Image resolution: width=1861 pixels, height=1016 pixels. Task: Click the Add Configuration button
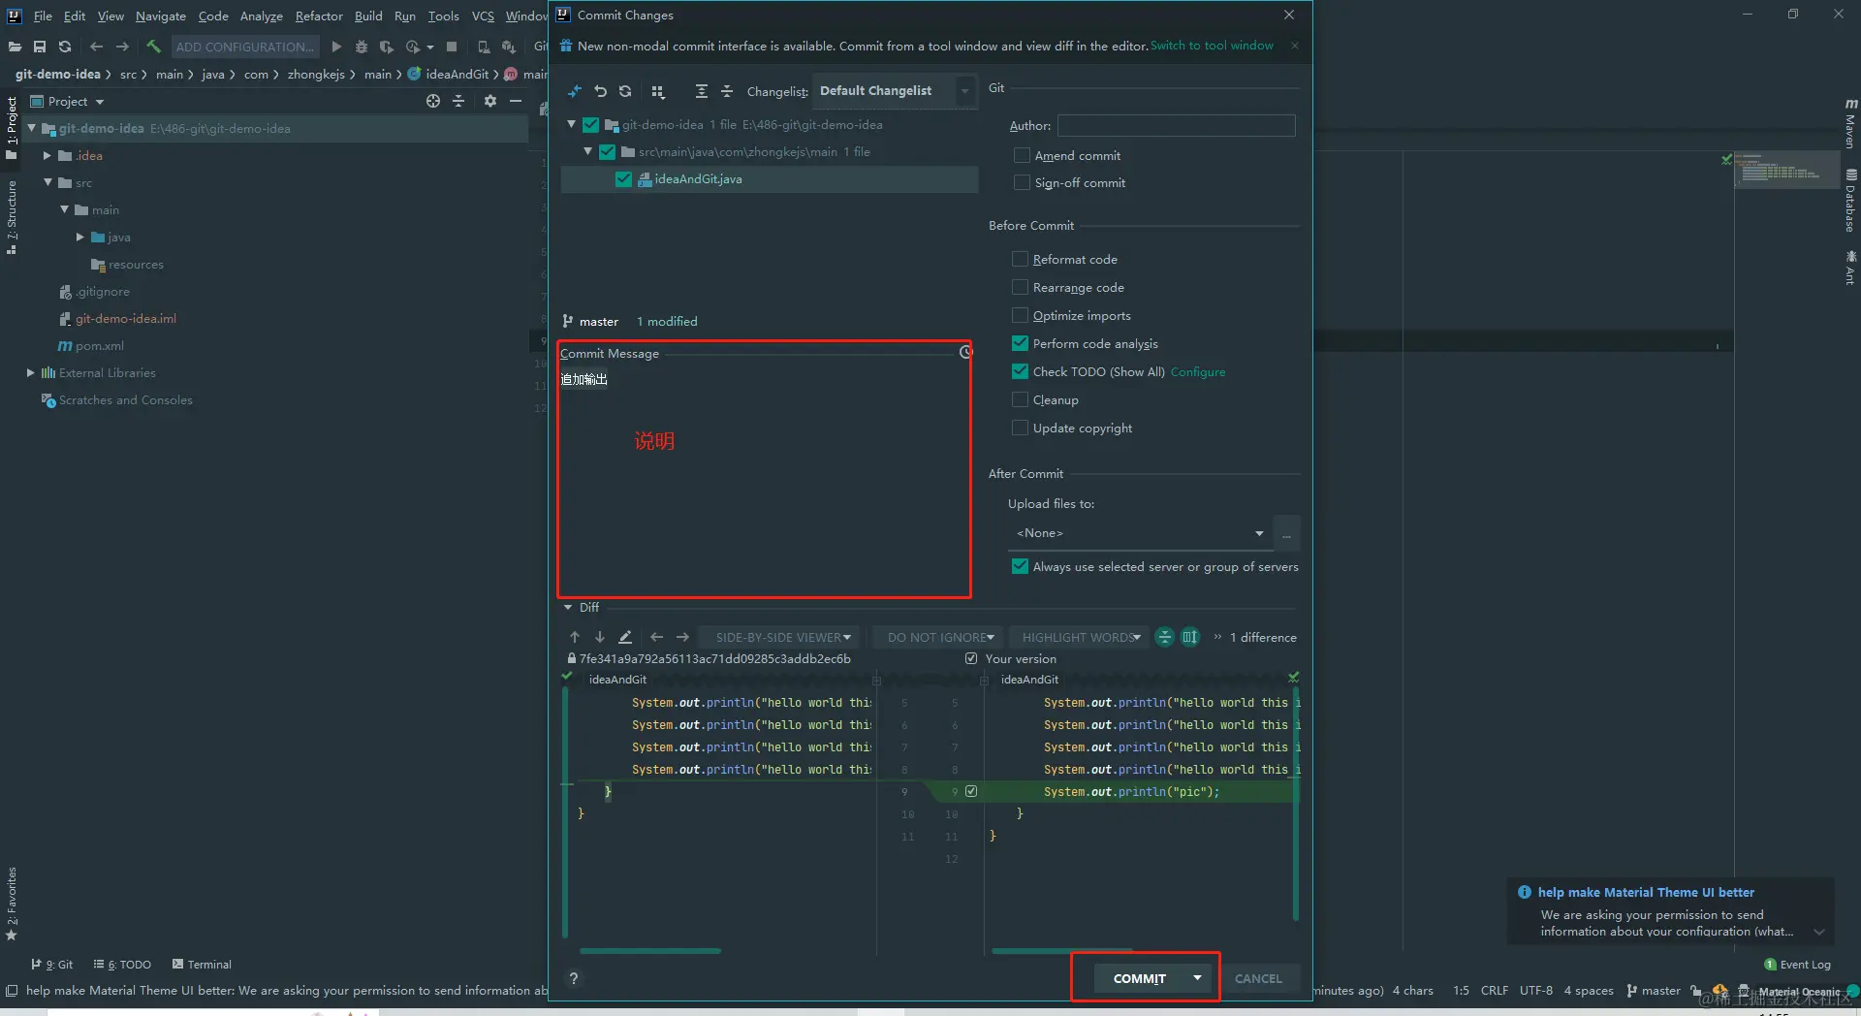(x=244, y=47)
